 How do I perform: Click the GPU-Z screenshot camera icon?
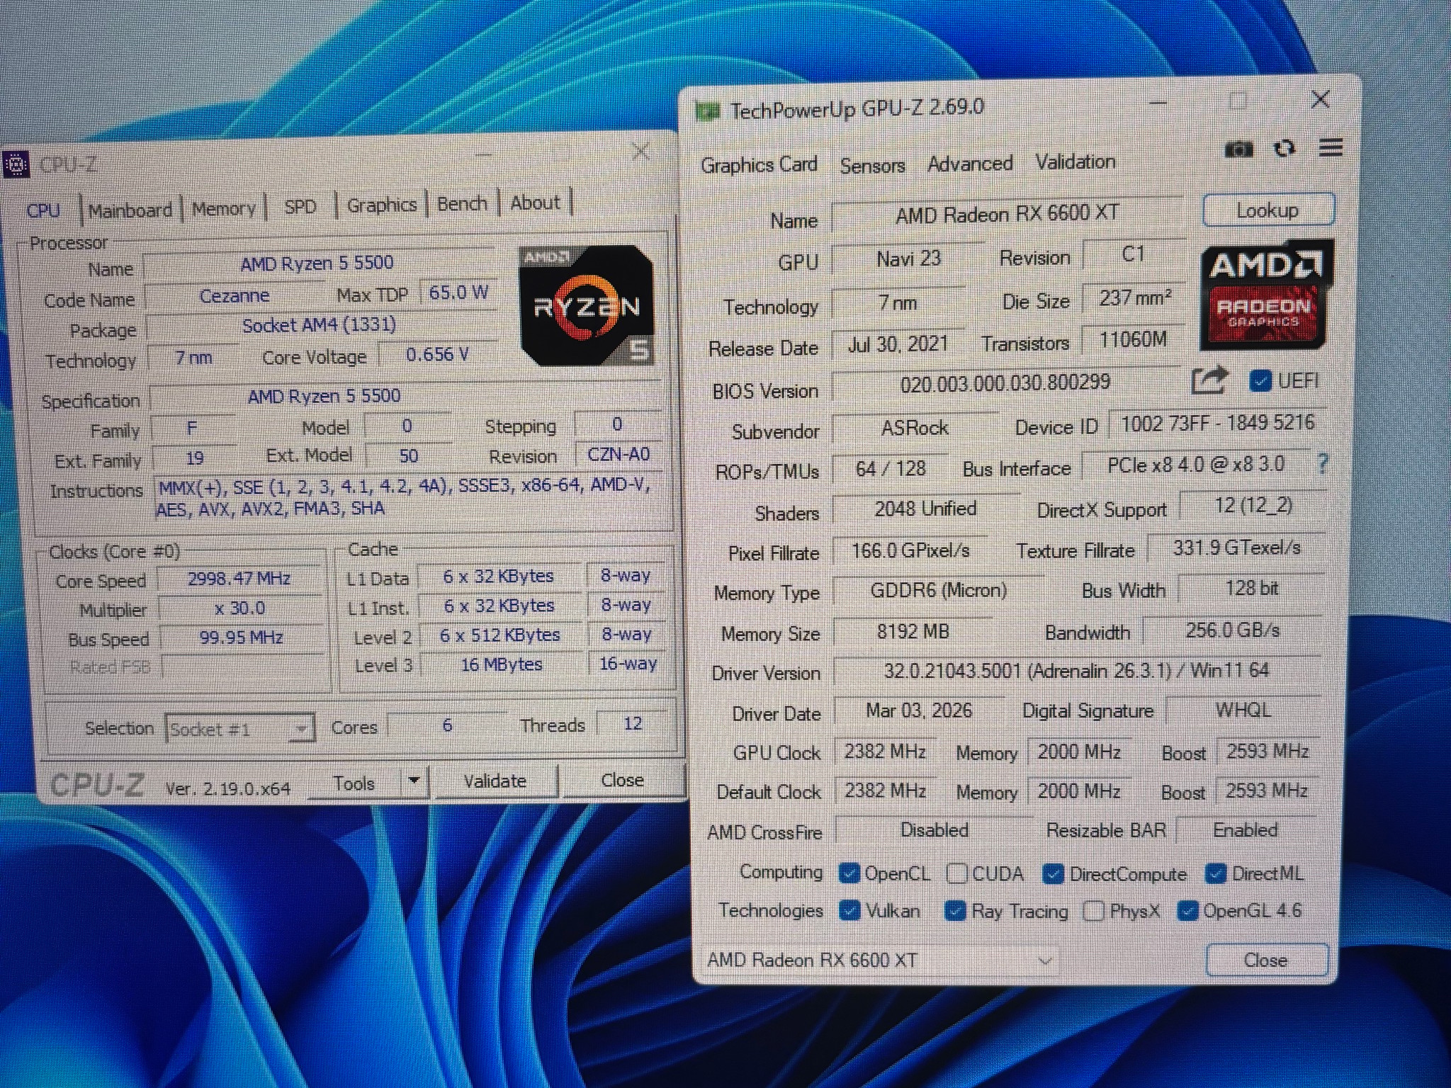pyautogui.click(x=1238, y=149)
